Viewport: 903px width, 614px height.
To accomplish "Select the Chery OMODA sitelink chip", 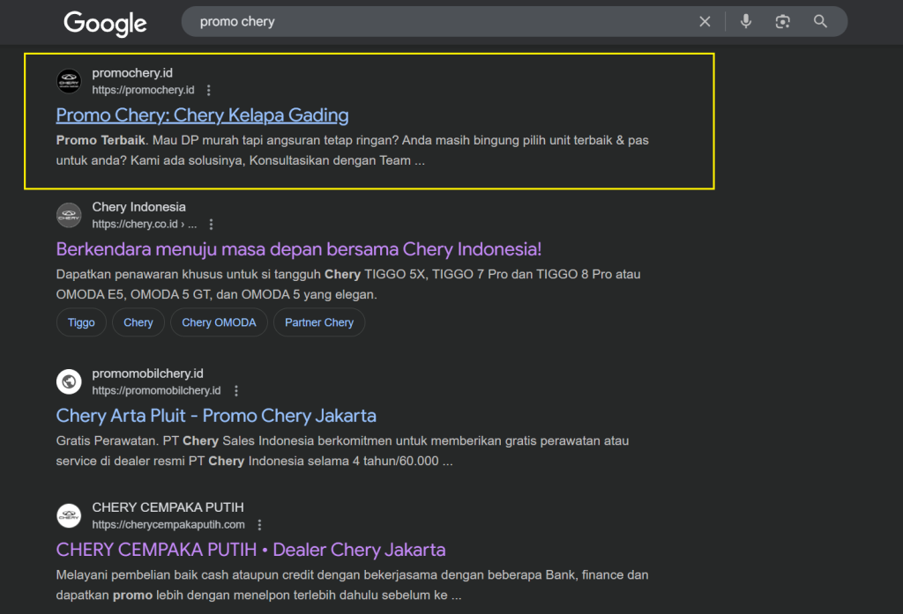I will (x=219, y=322).
